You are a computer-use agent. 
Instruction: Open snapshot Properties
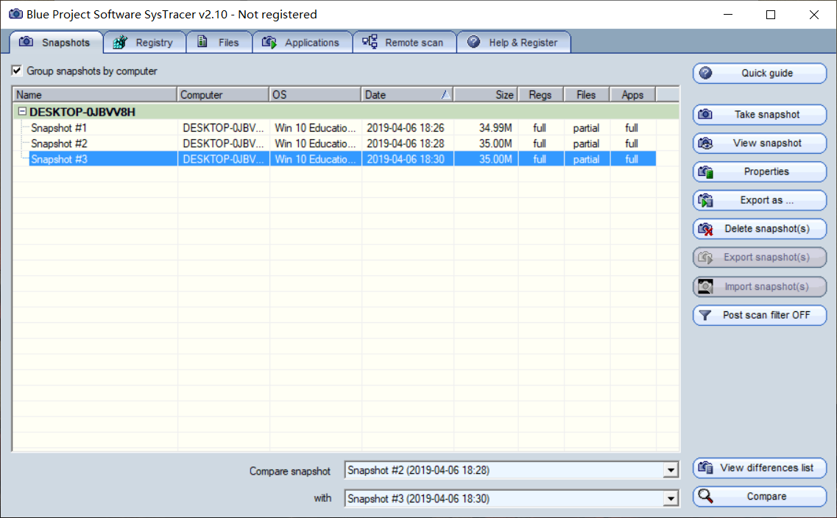760,171
